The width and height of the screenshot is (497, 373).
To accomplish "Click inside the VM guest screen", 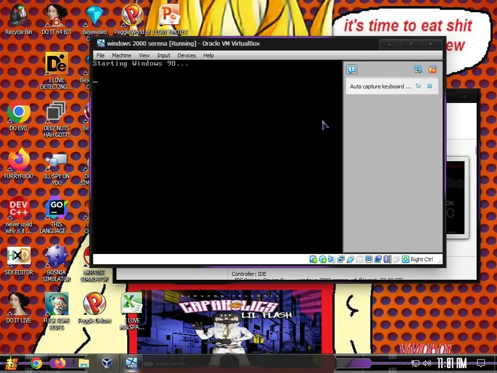I will pyautogui.click(x=217, y=157).
